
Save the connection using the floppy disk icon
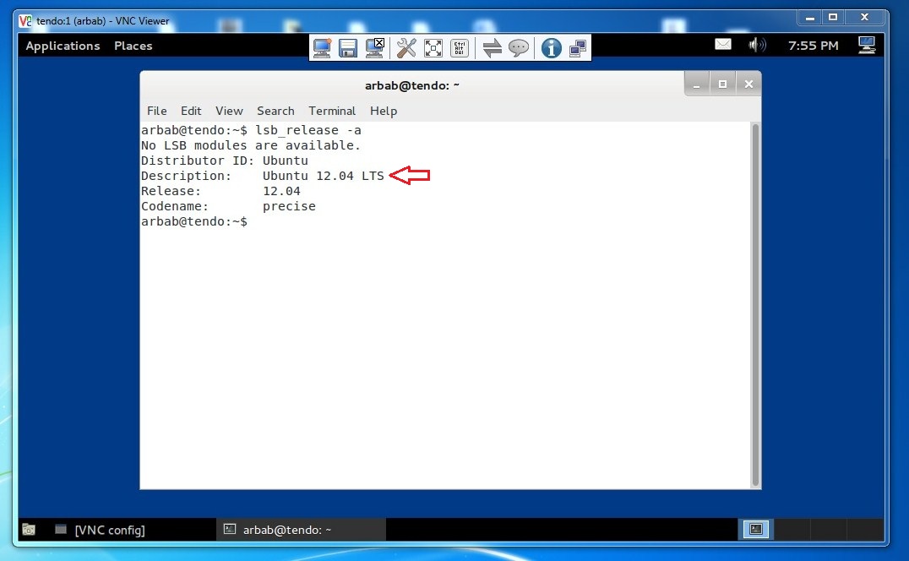(348, 48)
